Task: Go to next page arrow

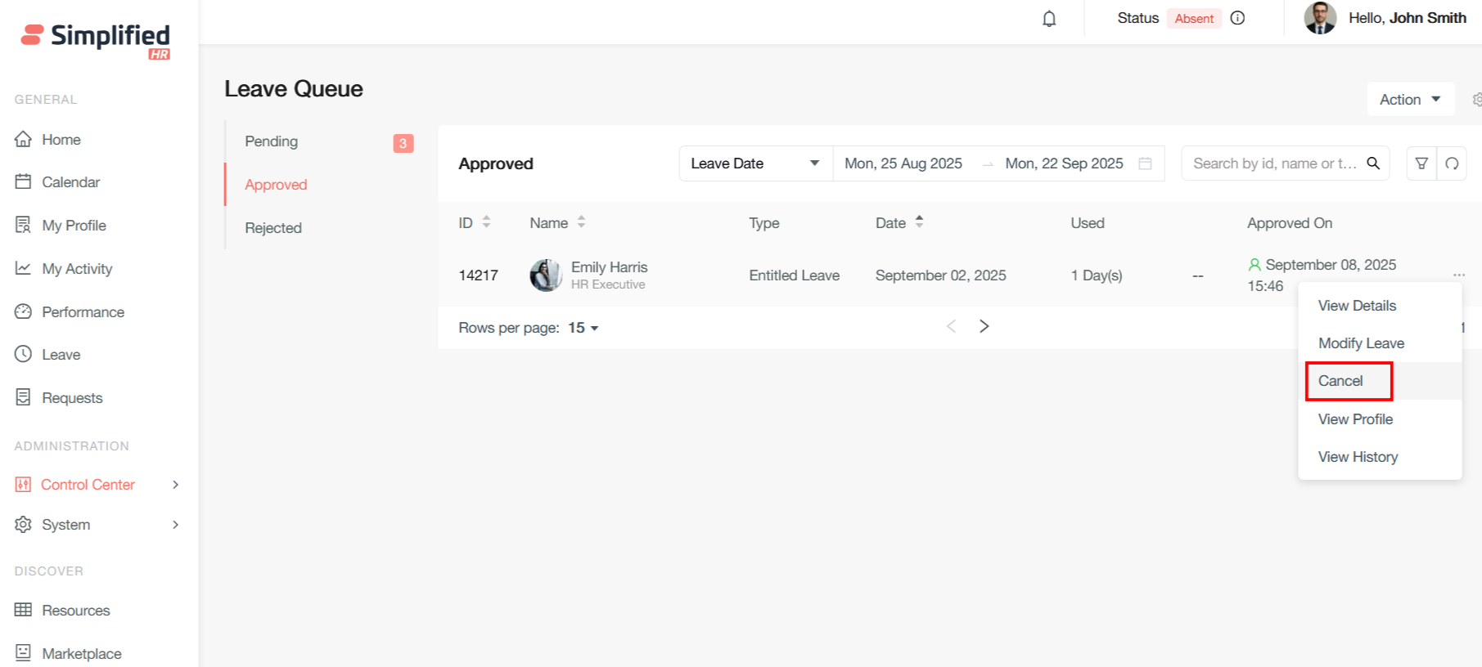Action: pyautogui.click(x=984, y=326)
